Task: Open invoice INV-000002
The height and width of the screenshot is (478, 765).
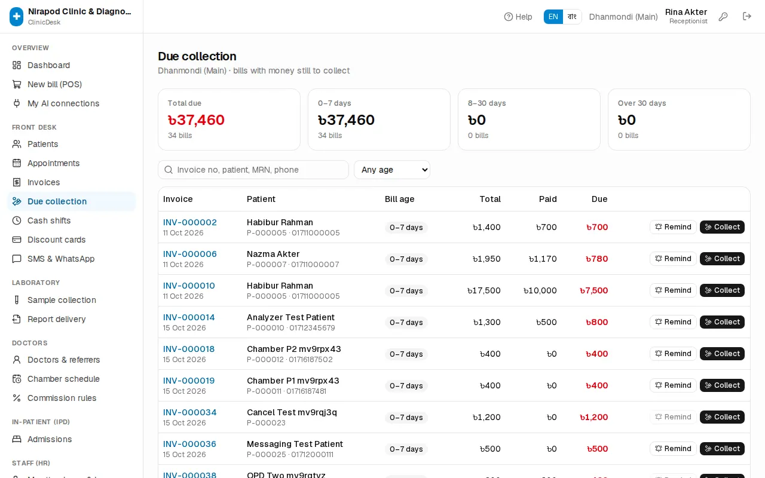Action: 190,222
